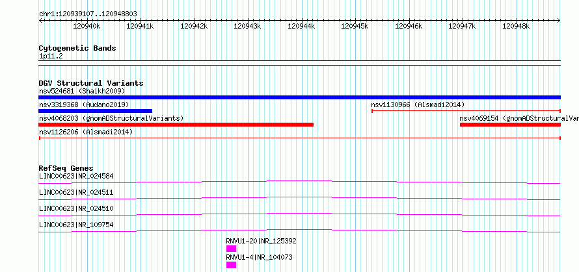Click the RNVU1-4 magenta gene block
The width and height of the screenshot is (579, 272).
click(231, 265)
